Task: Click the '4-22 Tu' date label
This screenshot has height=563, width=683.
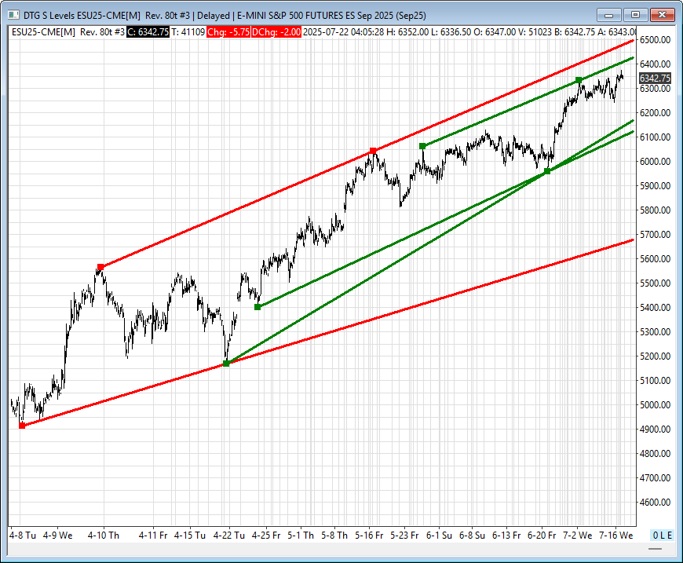Action: (229, 535)
